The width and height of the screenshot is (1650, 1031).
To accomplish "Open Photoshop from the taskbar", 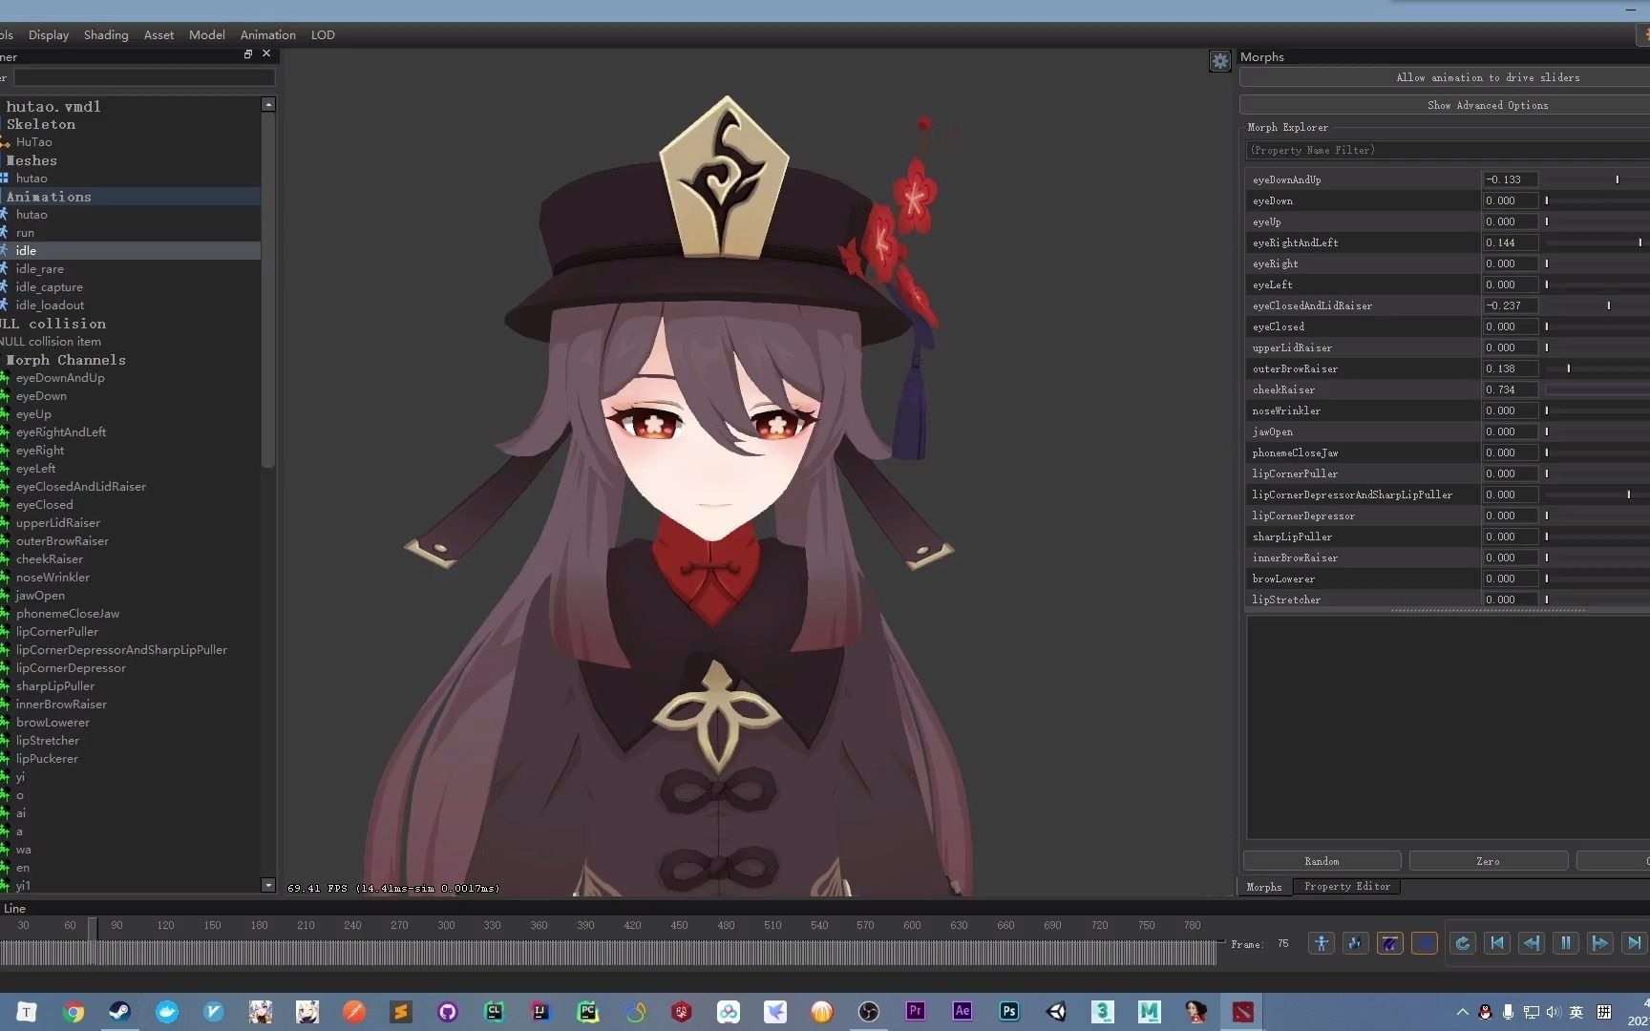I will pos(1009,1012).
